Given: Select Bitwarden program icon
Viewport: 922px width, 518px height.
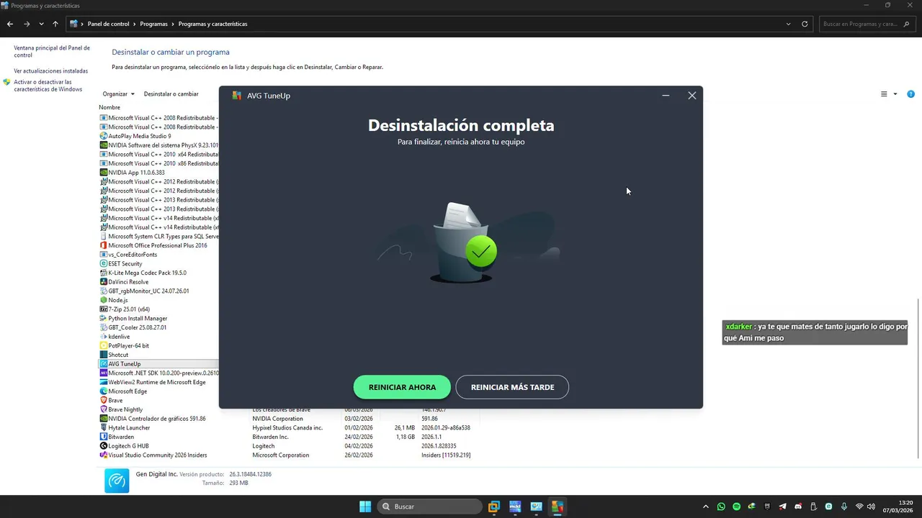Looking at the screenshot, I should (103, 437).
